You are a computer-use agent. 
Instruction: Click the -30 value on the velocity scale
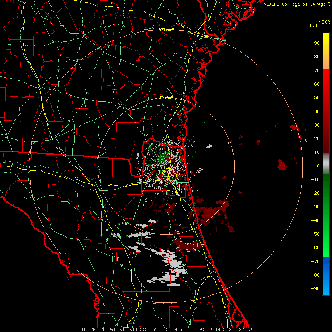(x=315, y=207)
